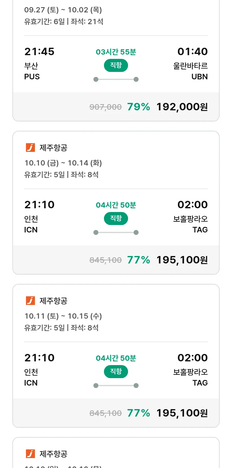Select the 195,100원 fare for 10.11 departure
Image resolution: width=232 pixels, height=468 pixels.
click(182, 413)
